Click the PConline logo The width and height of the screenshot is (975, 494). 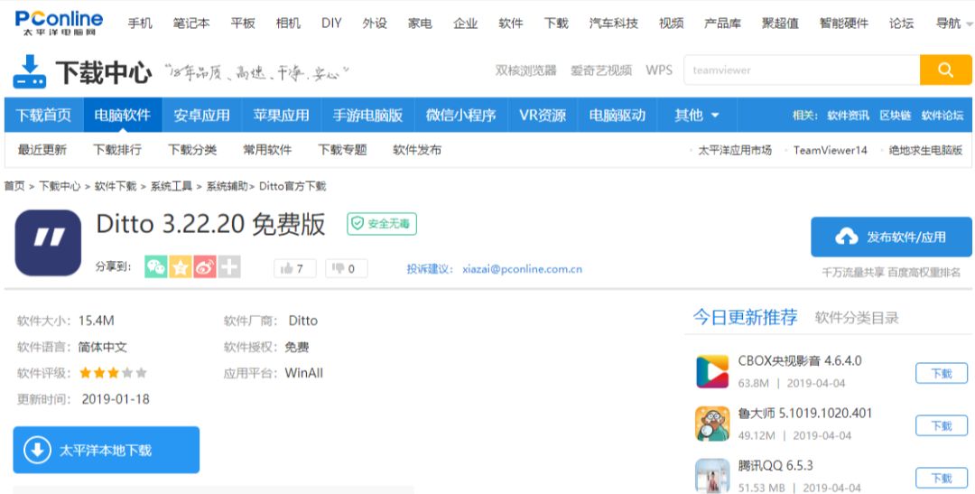tap(59, 23)
